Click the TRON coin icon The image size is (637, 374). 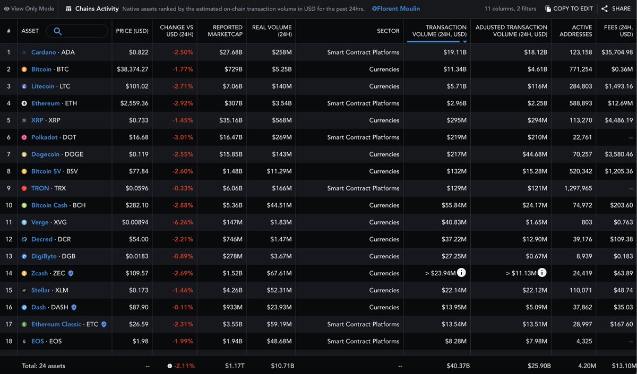point(24,188)
